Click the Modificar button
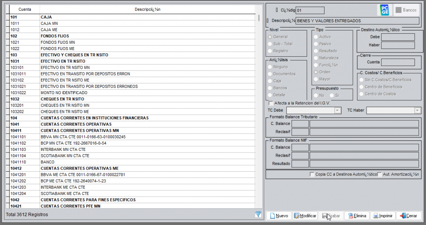Image resolution: width=426 pixels, height=225 pixels. click(305, 216)
